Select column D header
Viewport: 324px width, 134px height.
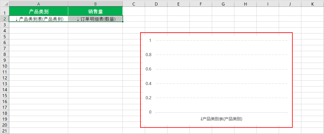[156, 4]
